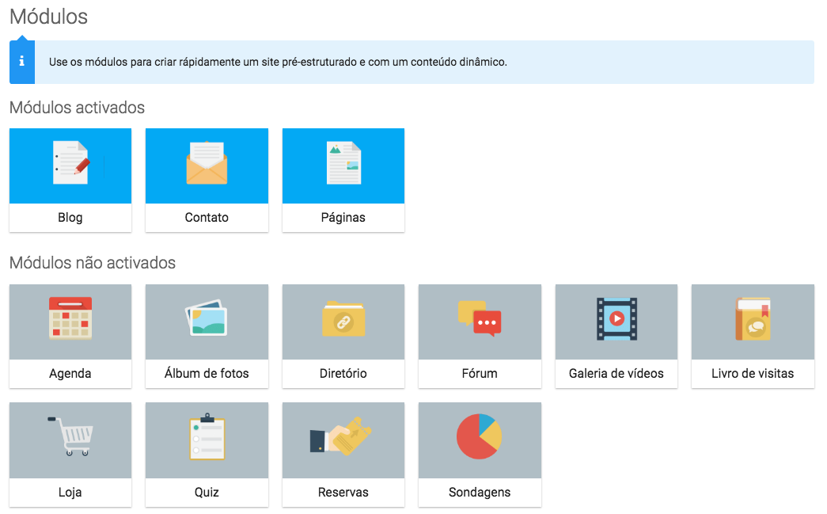Select the Agenda calendar icon
Image resolution: width=827 pixels, height=514 pixels.
point(70,318)
